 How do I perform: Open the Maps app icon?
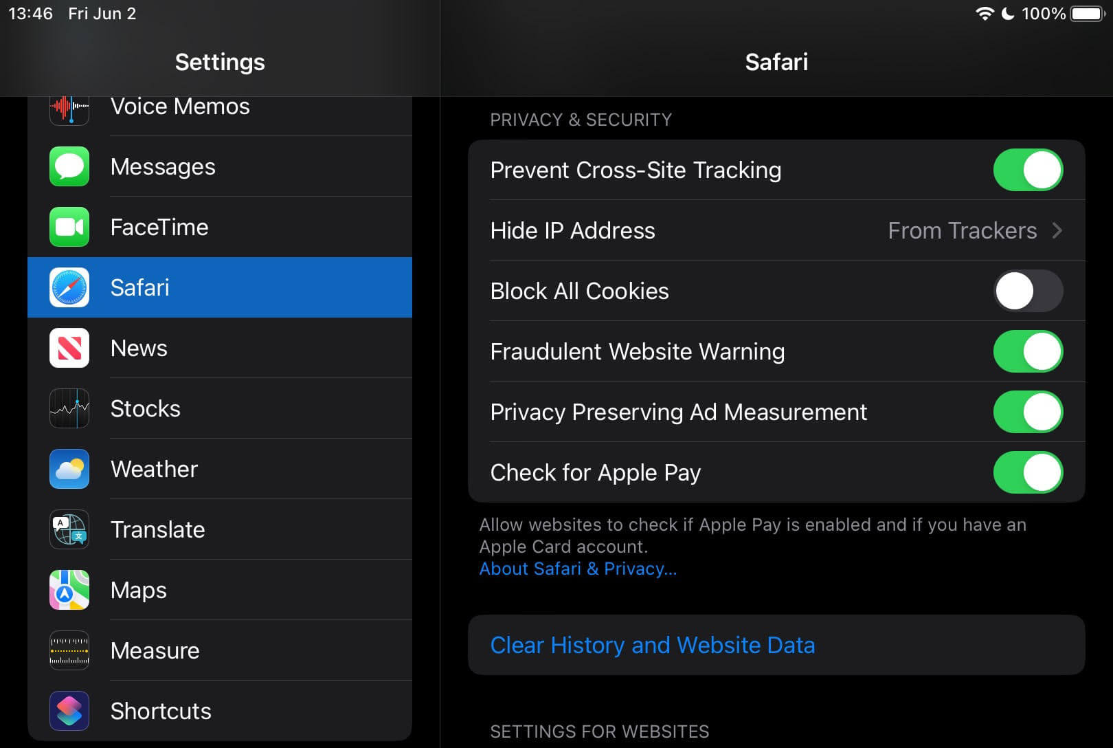(x=69, y=590)
